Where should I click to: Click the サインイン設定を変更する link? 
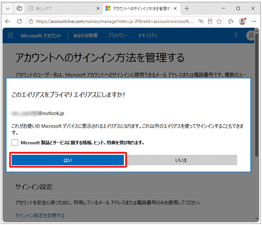pyautogui.click(x=40, y=216)
